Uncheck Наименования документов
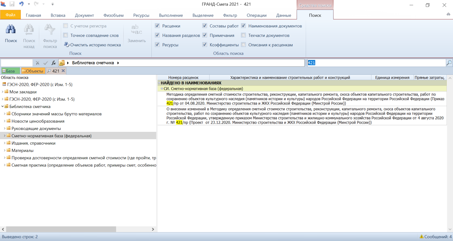This screenshot has width=453, height=241. pyautogui.click(x=243, y=26)
